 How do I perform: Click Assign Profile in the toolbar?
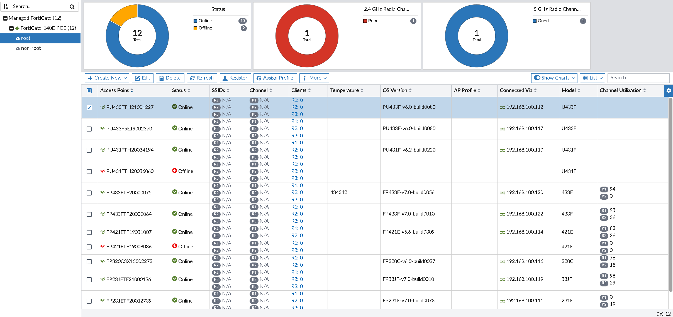[x=275, y=78]
